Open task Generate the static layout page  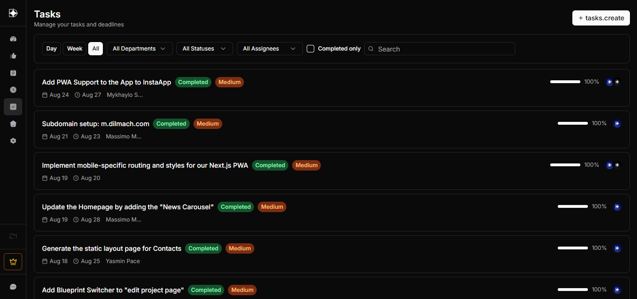pos(112,248)
